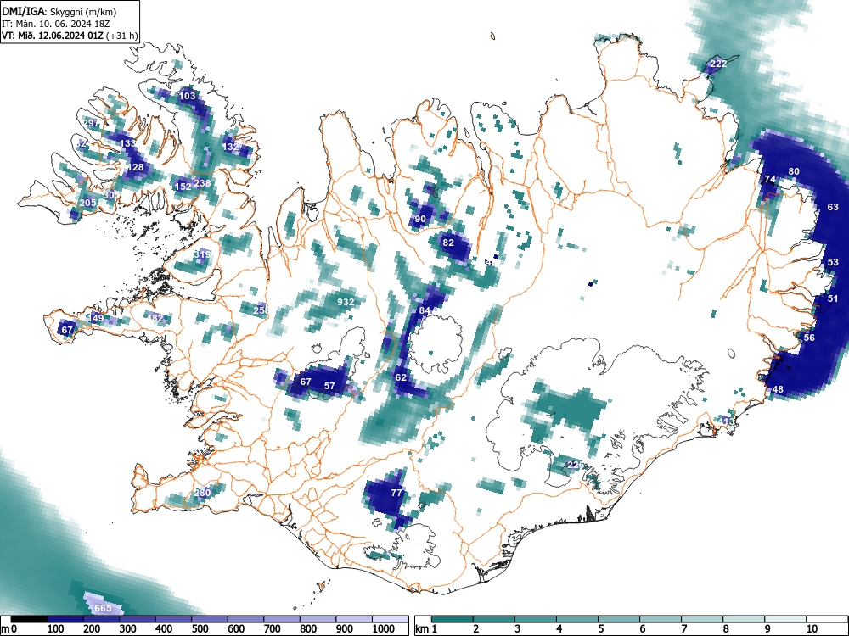
Task: Select the legend swatch between 100 and 200
Action: (65, 619)
